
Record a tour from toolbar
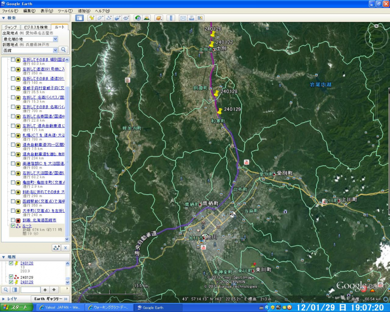pos(126,18)
